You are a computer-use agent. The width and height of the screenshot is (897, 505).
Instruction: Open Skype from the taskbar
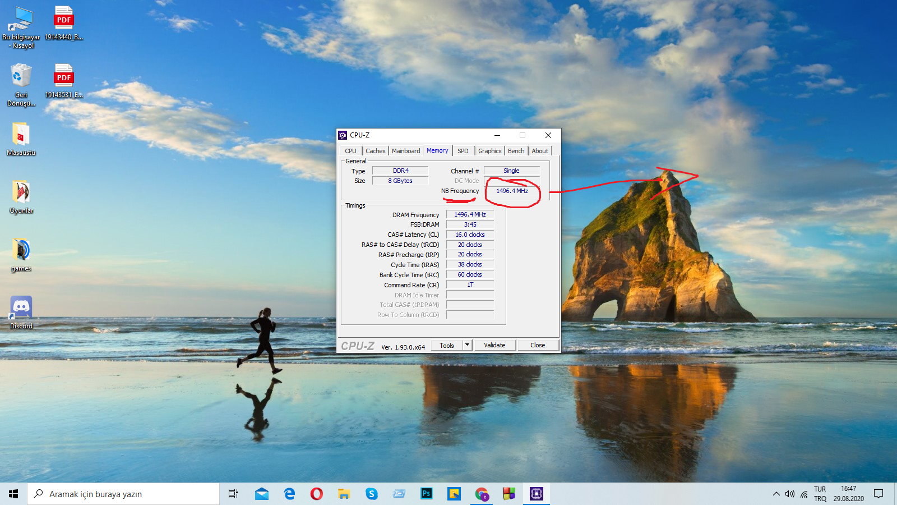tap(371, 494)
